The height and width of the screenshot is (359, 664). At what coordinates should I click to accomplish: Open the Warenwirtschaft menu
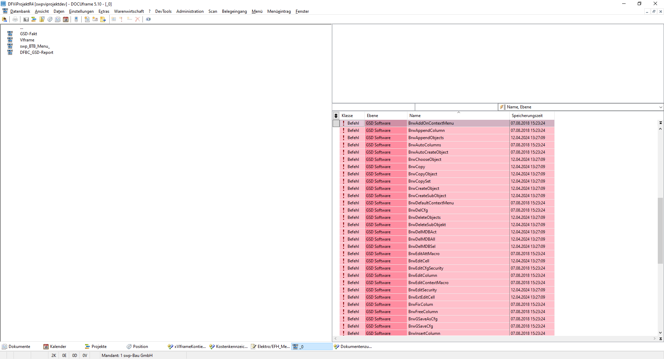coord(129,11)
